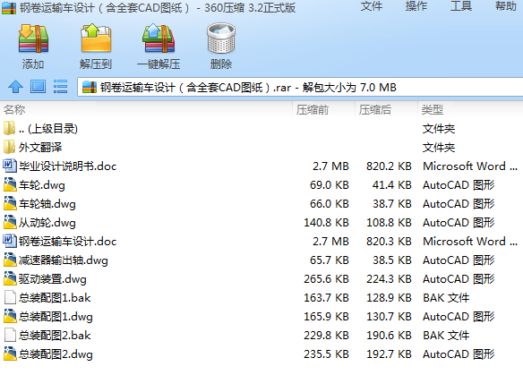The image size is (523, 375).
Task: Select file name 驱动装置.dwg
Action: (x=52, y=278)
